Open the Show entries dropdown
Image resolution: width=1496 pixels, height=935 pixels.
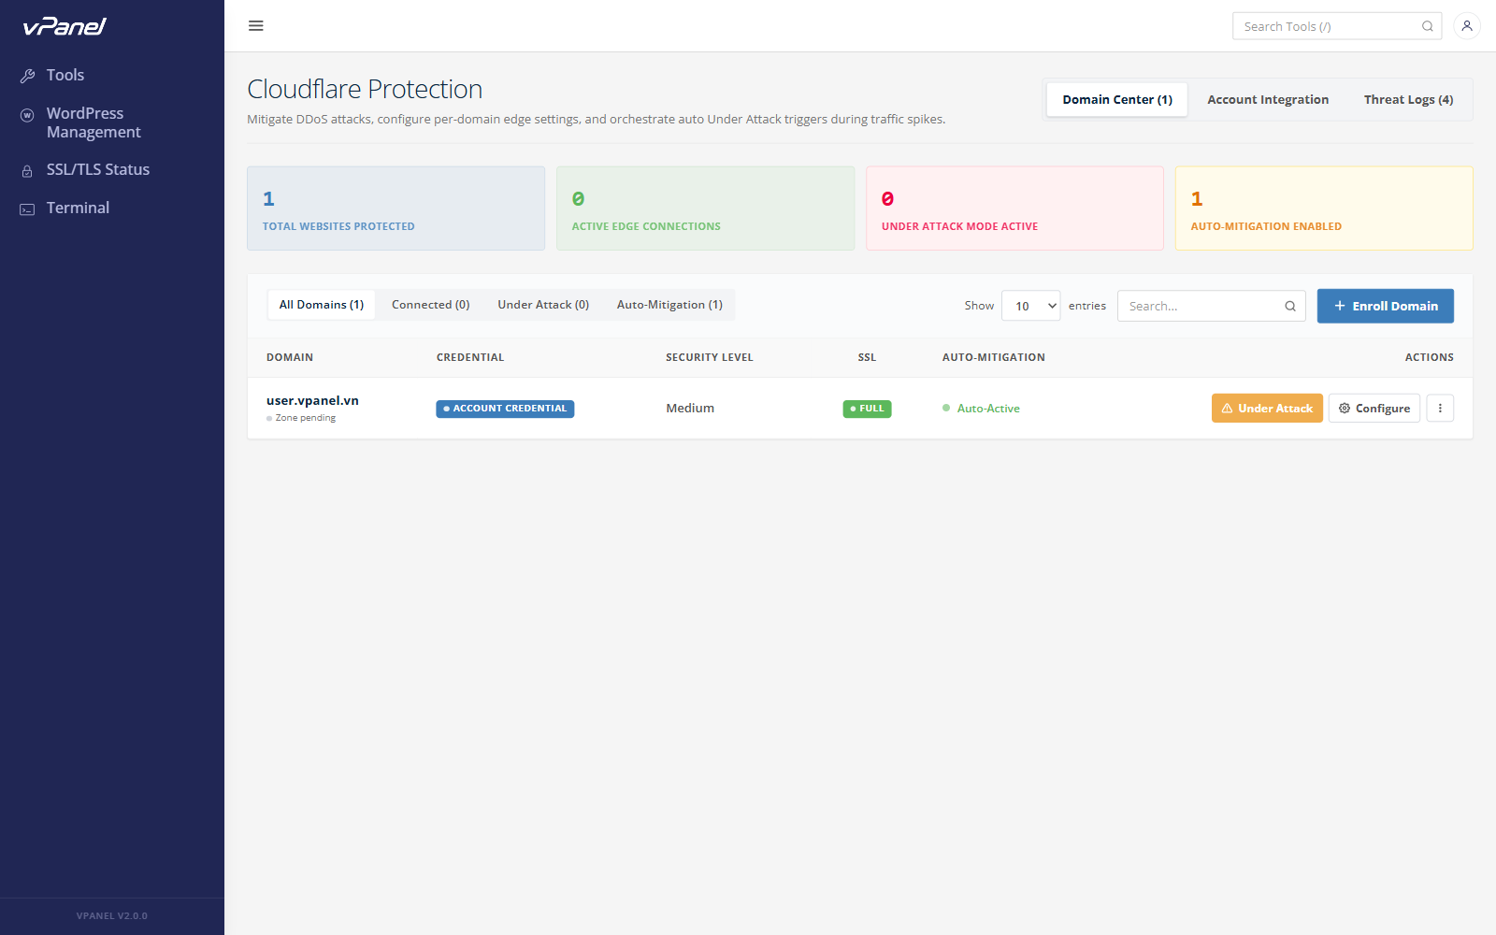pyautogui.click(x=1030, y=306)
